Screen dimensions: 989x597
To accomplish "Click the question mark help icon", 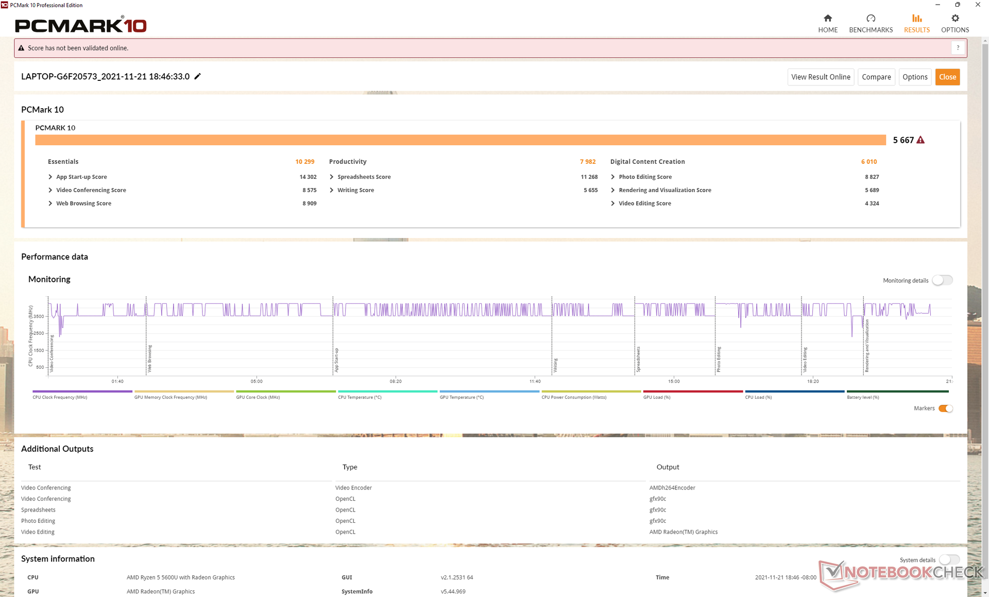I will tap(958, 48).
